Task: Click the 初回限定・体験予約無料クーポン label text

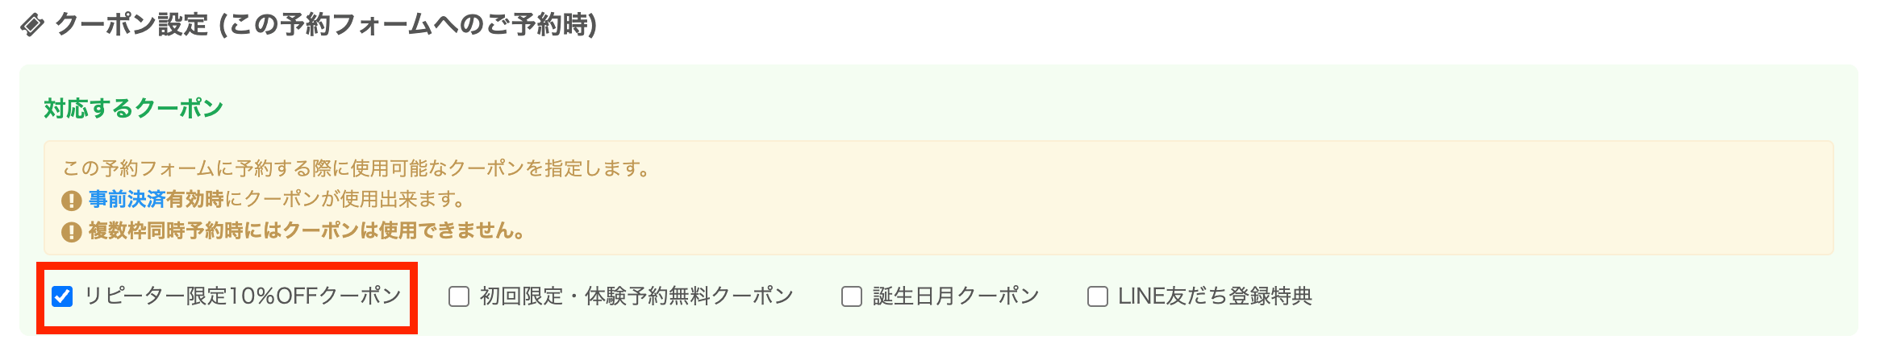Action: [x=636, y=296]
